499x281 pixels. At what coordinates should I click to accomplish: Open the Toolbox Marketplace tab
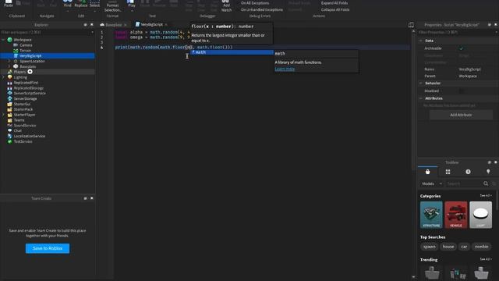(x=428, y=172)
